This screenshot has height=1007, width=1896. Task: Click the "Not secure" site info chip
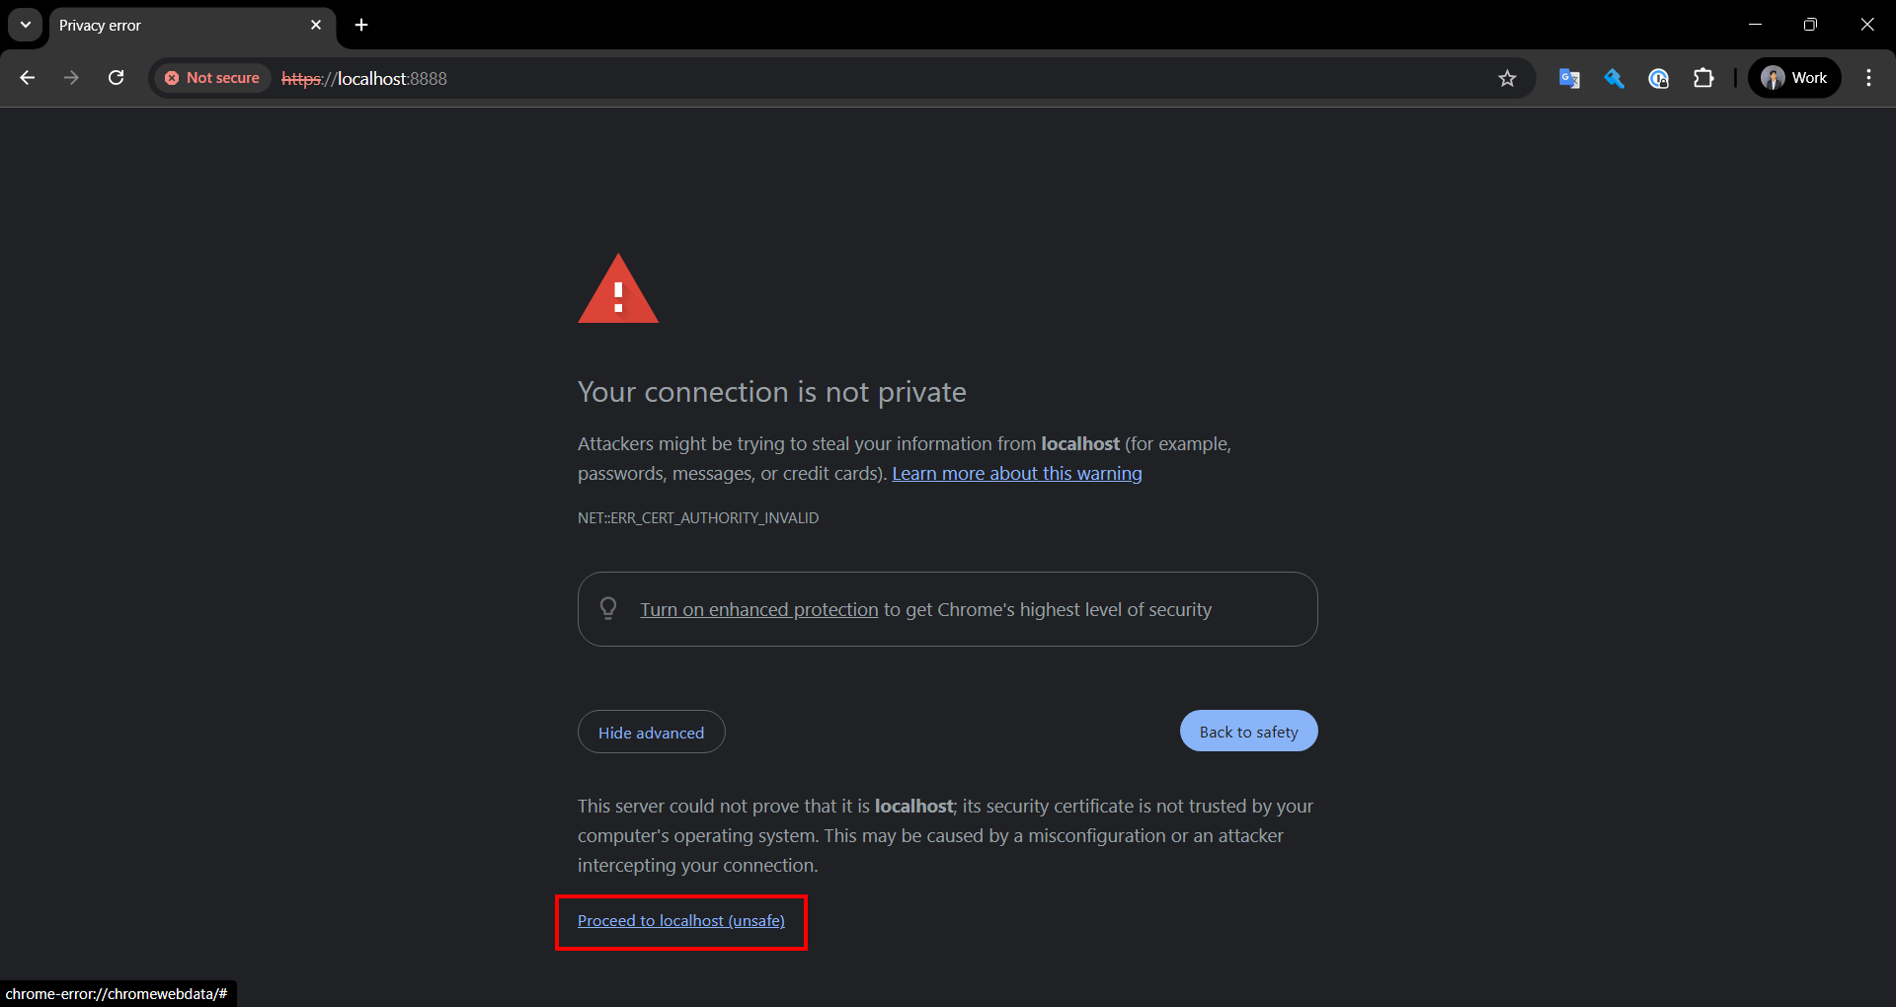212,78
